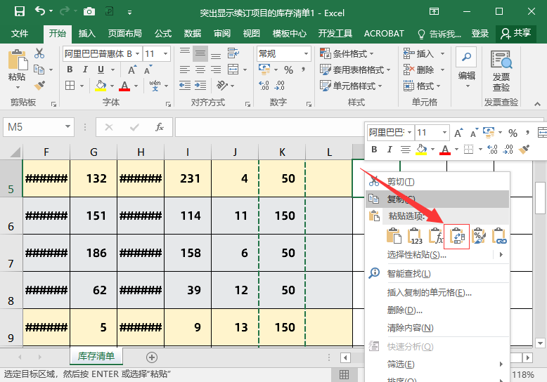The height and width of the screenshot is (382, 547).
Task: Click the 库存清单 sheet tab
Action: tap(96, 356)
